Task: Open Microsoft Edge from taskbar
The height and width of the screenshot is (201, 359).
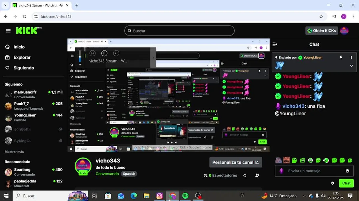Action: [134, 196]
